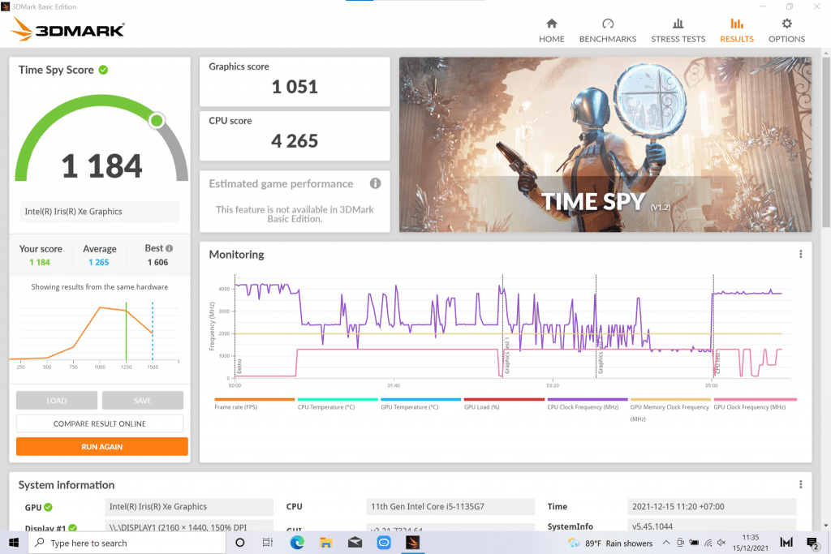Screen dimensions: 831x554
Task: Open System information three-dot menu
Action: 800,484
